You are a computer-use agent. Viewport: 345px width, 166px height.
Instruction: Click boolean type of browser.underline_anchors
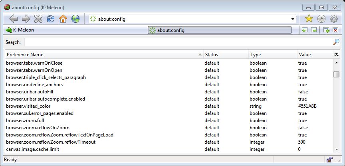click(x=258, y=85)
